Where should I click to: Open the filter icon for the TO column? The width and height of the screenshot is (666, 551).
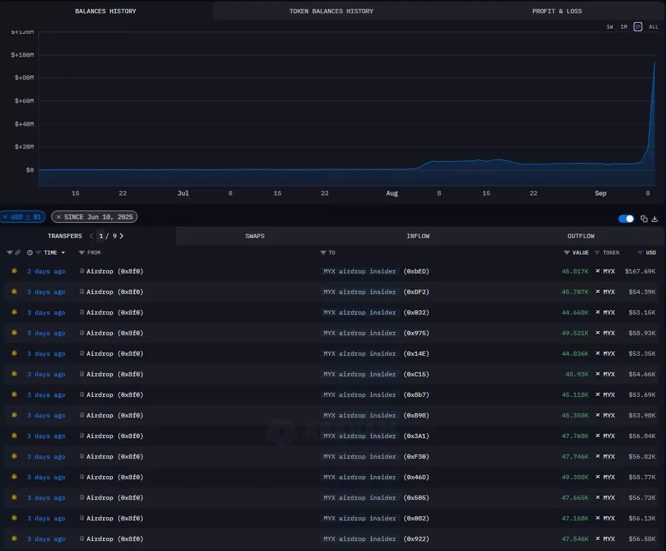[x=323, y=253]
